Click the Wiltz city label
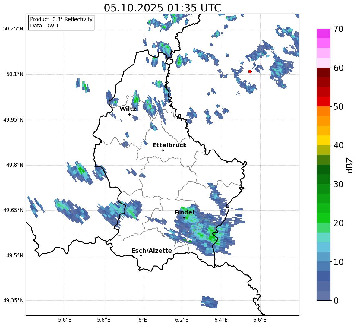Image resolution: width=357 pixels, height=326 pixels. 128,109
